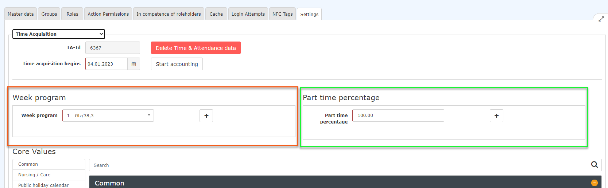
Task: Click the Time acquisition begins date field
Action: point(107,64)
